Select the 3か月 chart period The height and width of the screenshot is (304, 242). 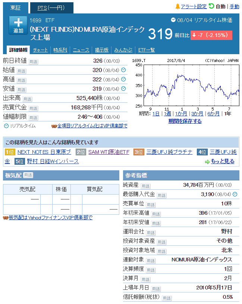(197, 114)
